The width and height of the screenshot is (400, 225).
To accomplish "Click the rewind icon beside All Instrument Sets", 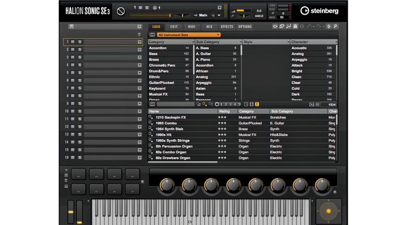I will (x=152, y=35).
